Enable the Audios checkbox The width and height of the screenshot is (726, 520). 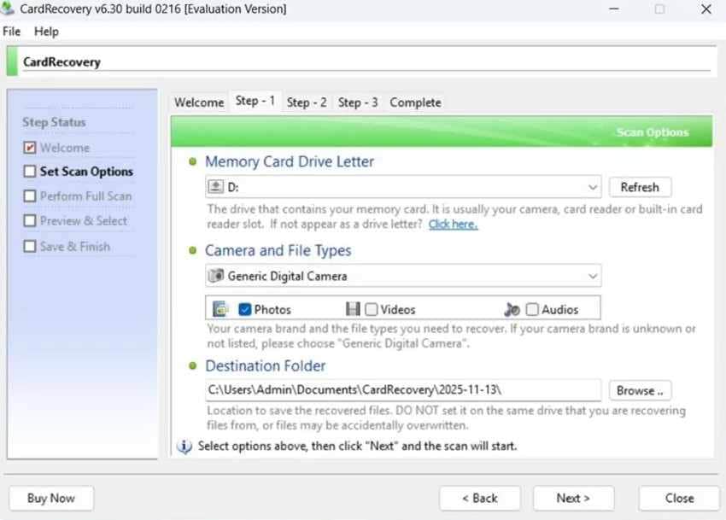(x=532, y=309)
